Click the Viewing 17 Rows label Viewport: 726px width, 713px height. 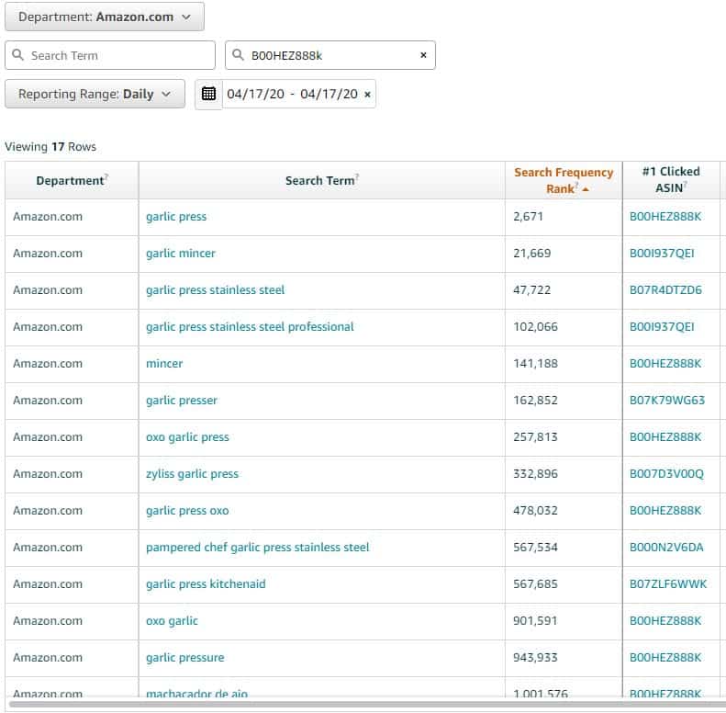[50, 147]
